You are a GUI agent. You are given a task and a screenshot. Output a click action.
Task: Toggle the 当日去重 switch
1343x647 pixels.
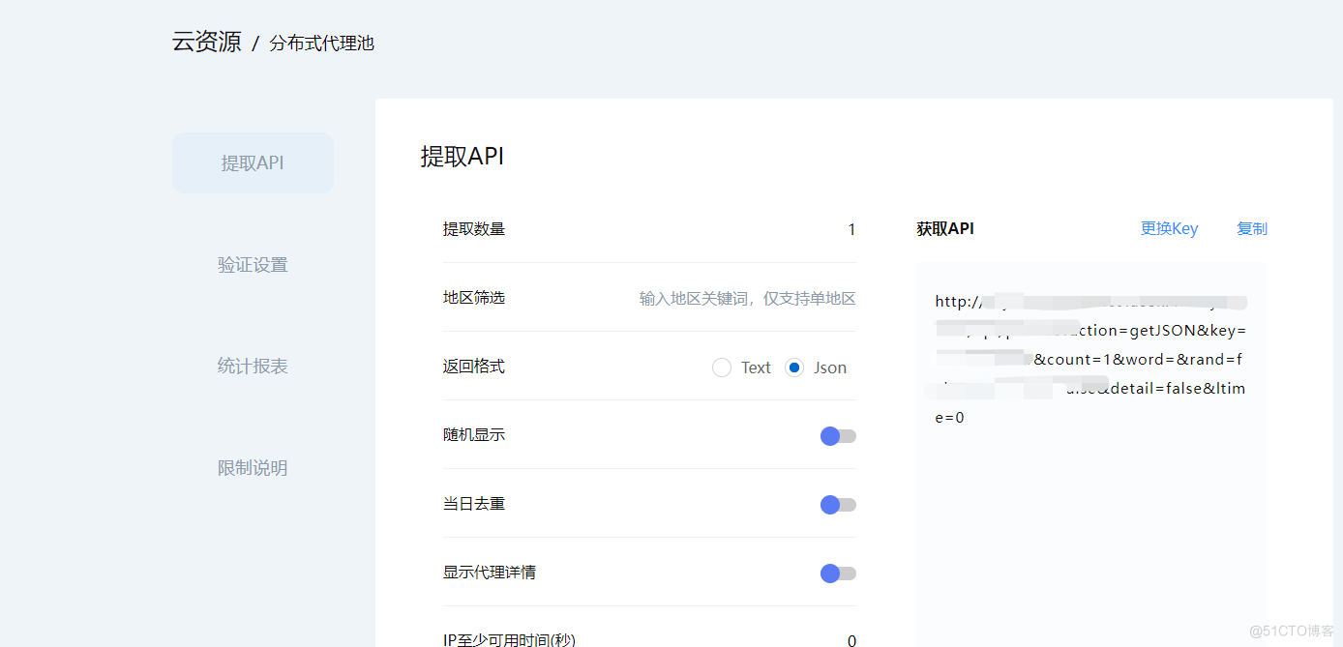[838, 505]
